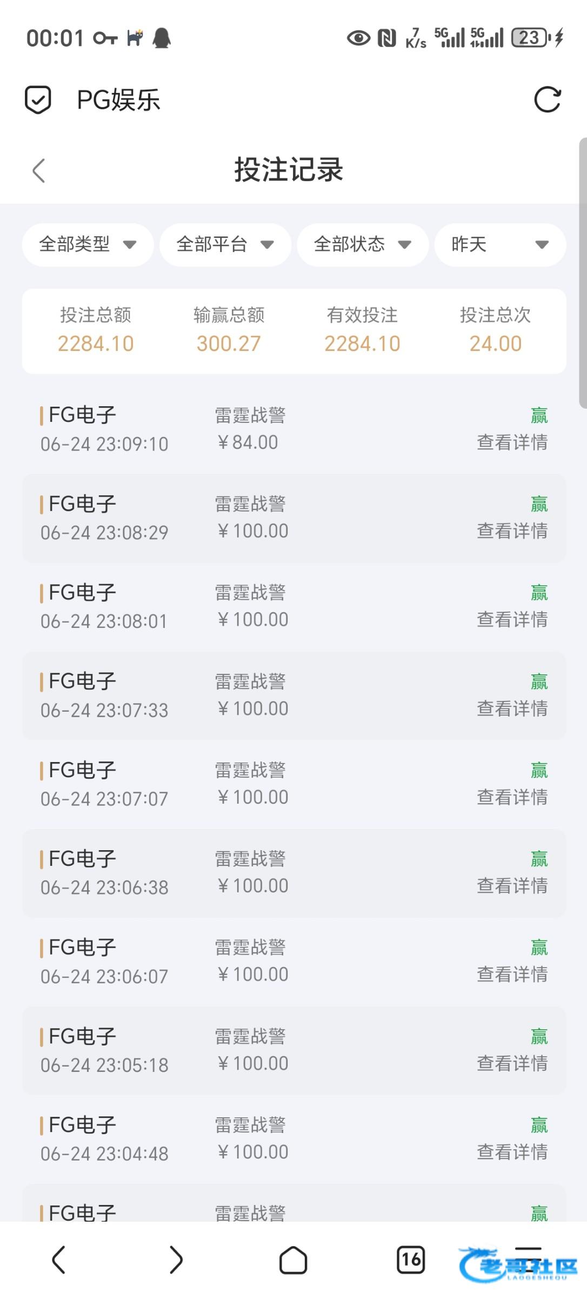Tap browser back navigation arrow

(x=58, y=1260)
